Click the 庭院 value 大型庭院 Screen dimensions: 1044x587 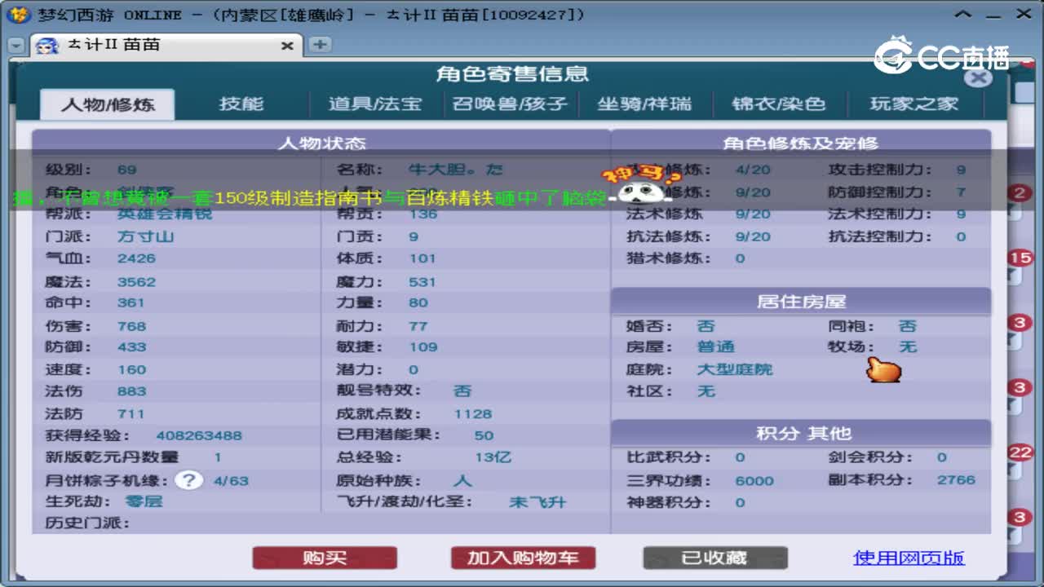click(x=734, y=369)
